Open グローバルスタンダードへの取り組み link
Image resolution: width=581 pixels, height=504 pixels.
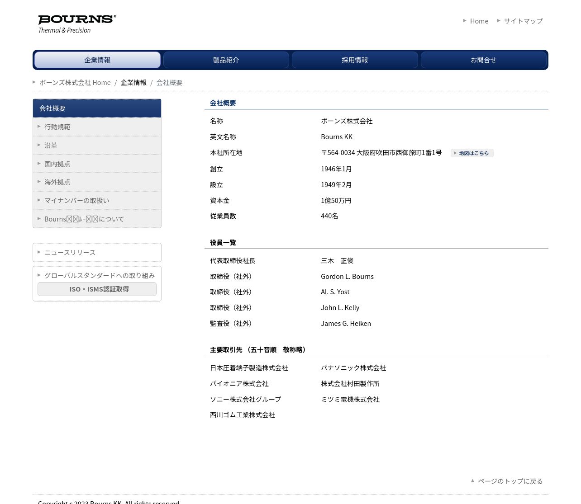click(99, 276)
